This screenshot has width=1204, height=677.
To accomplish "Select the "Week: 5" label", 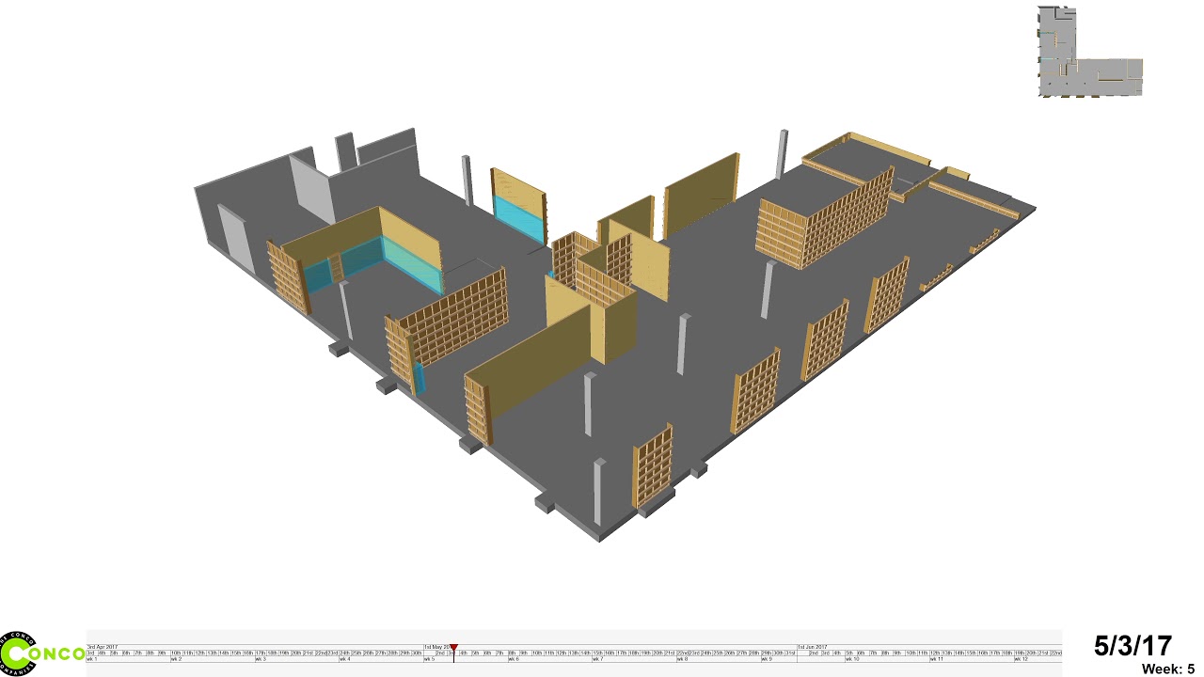I will tap(1167, 669).
